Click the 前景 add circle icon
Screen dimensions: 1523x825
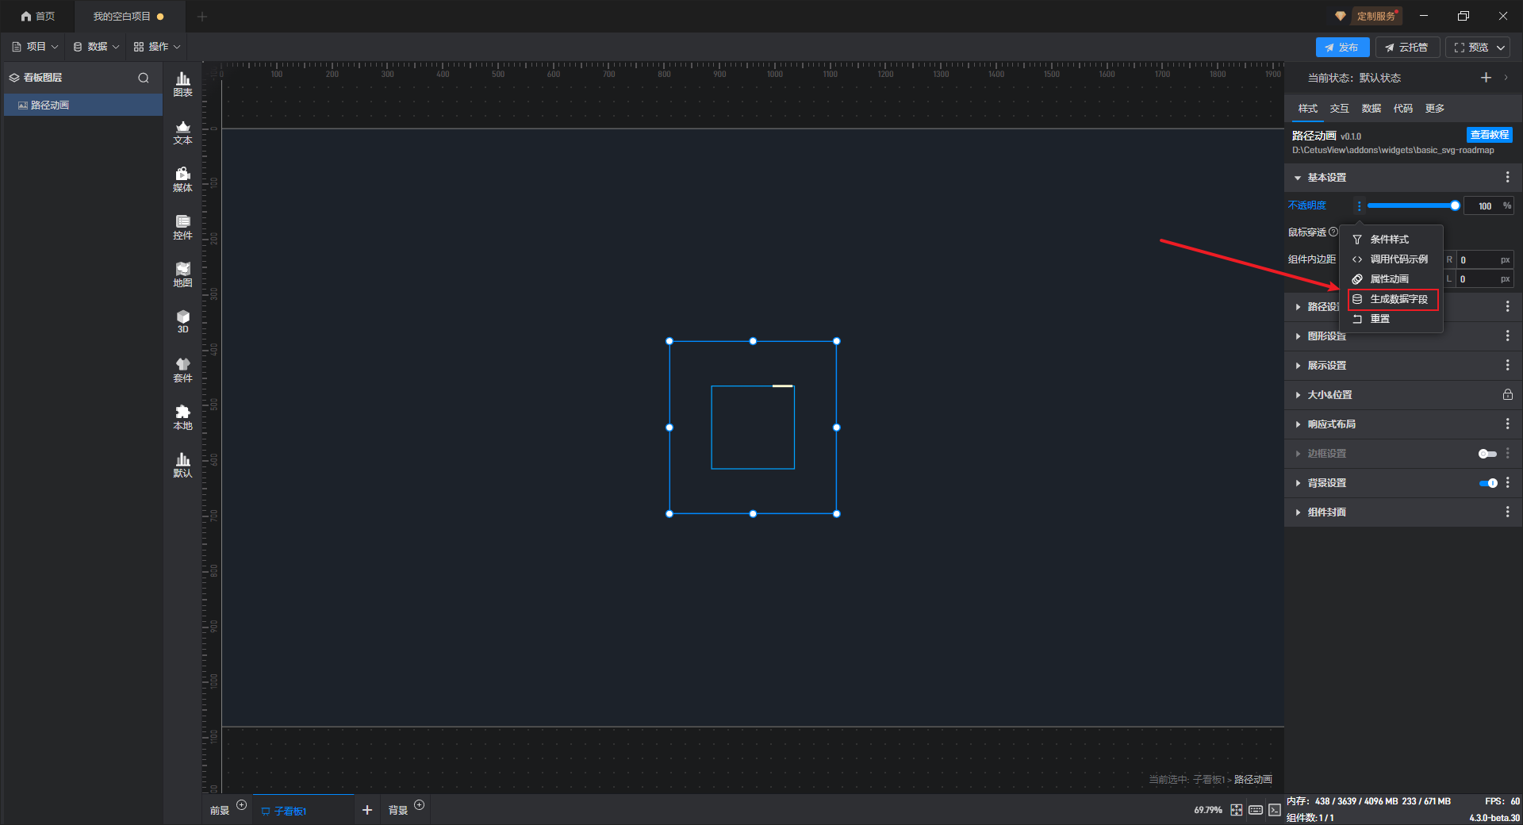click(x=242, y=805)
